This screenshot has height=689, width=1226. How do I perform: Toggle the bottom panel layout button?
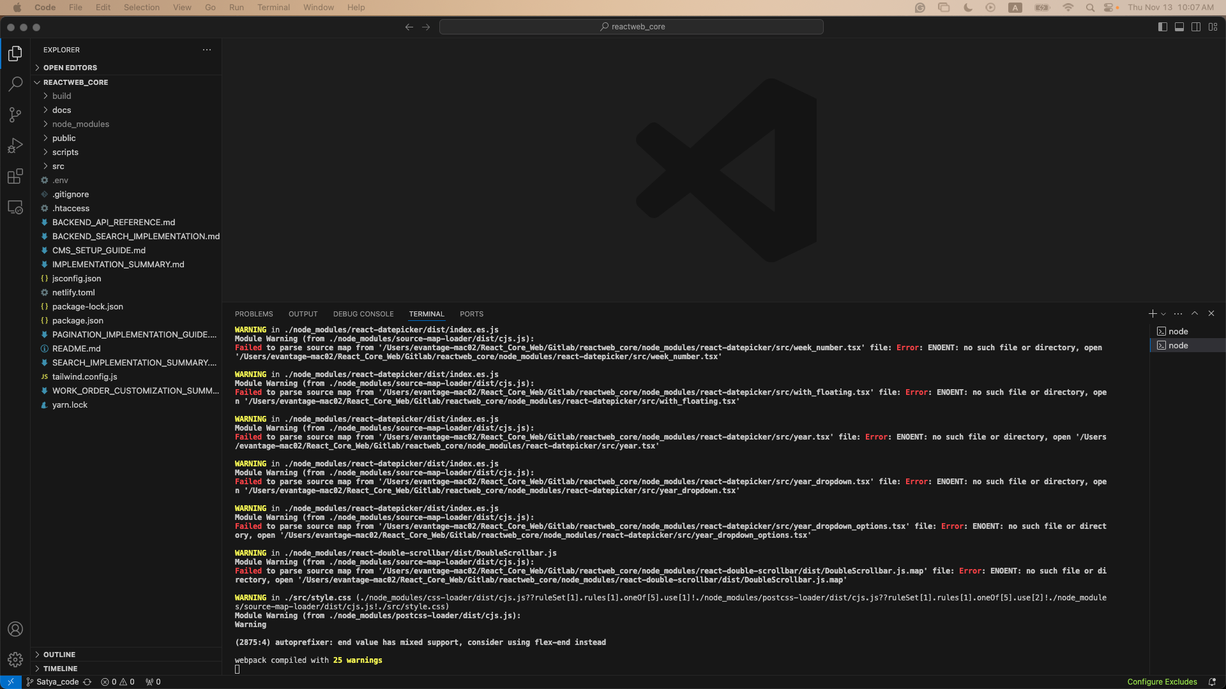1179,27
